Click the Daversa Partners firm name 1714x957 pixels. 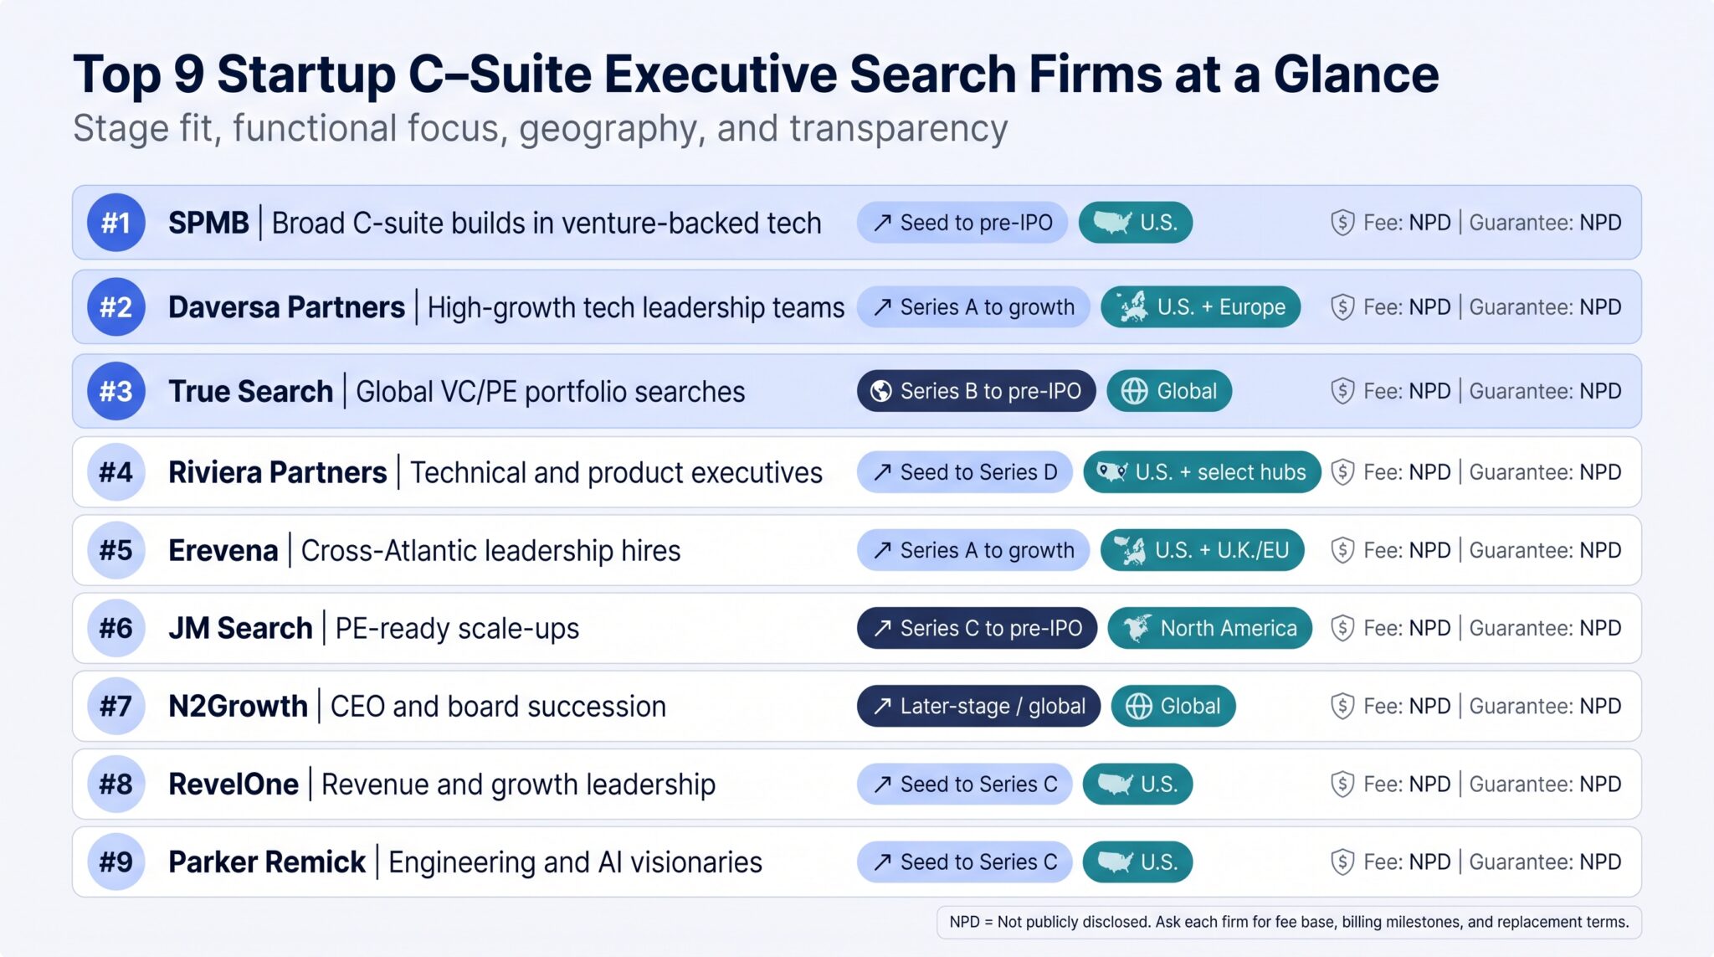click(286, 307)
